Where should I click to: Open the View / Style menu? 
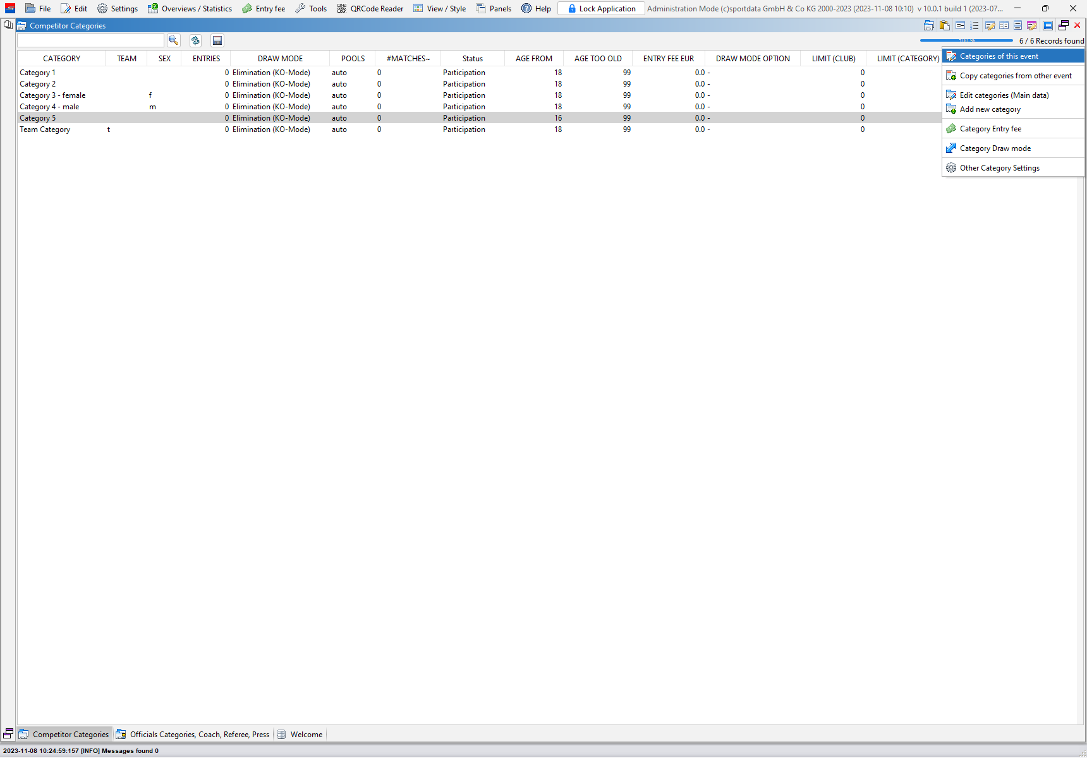click(439, 8)
